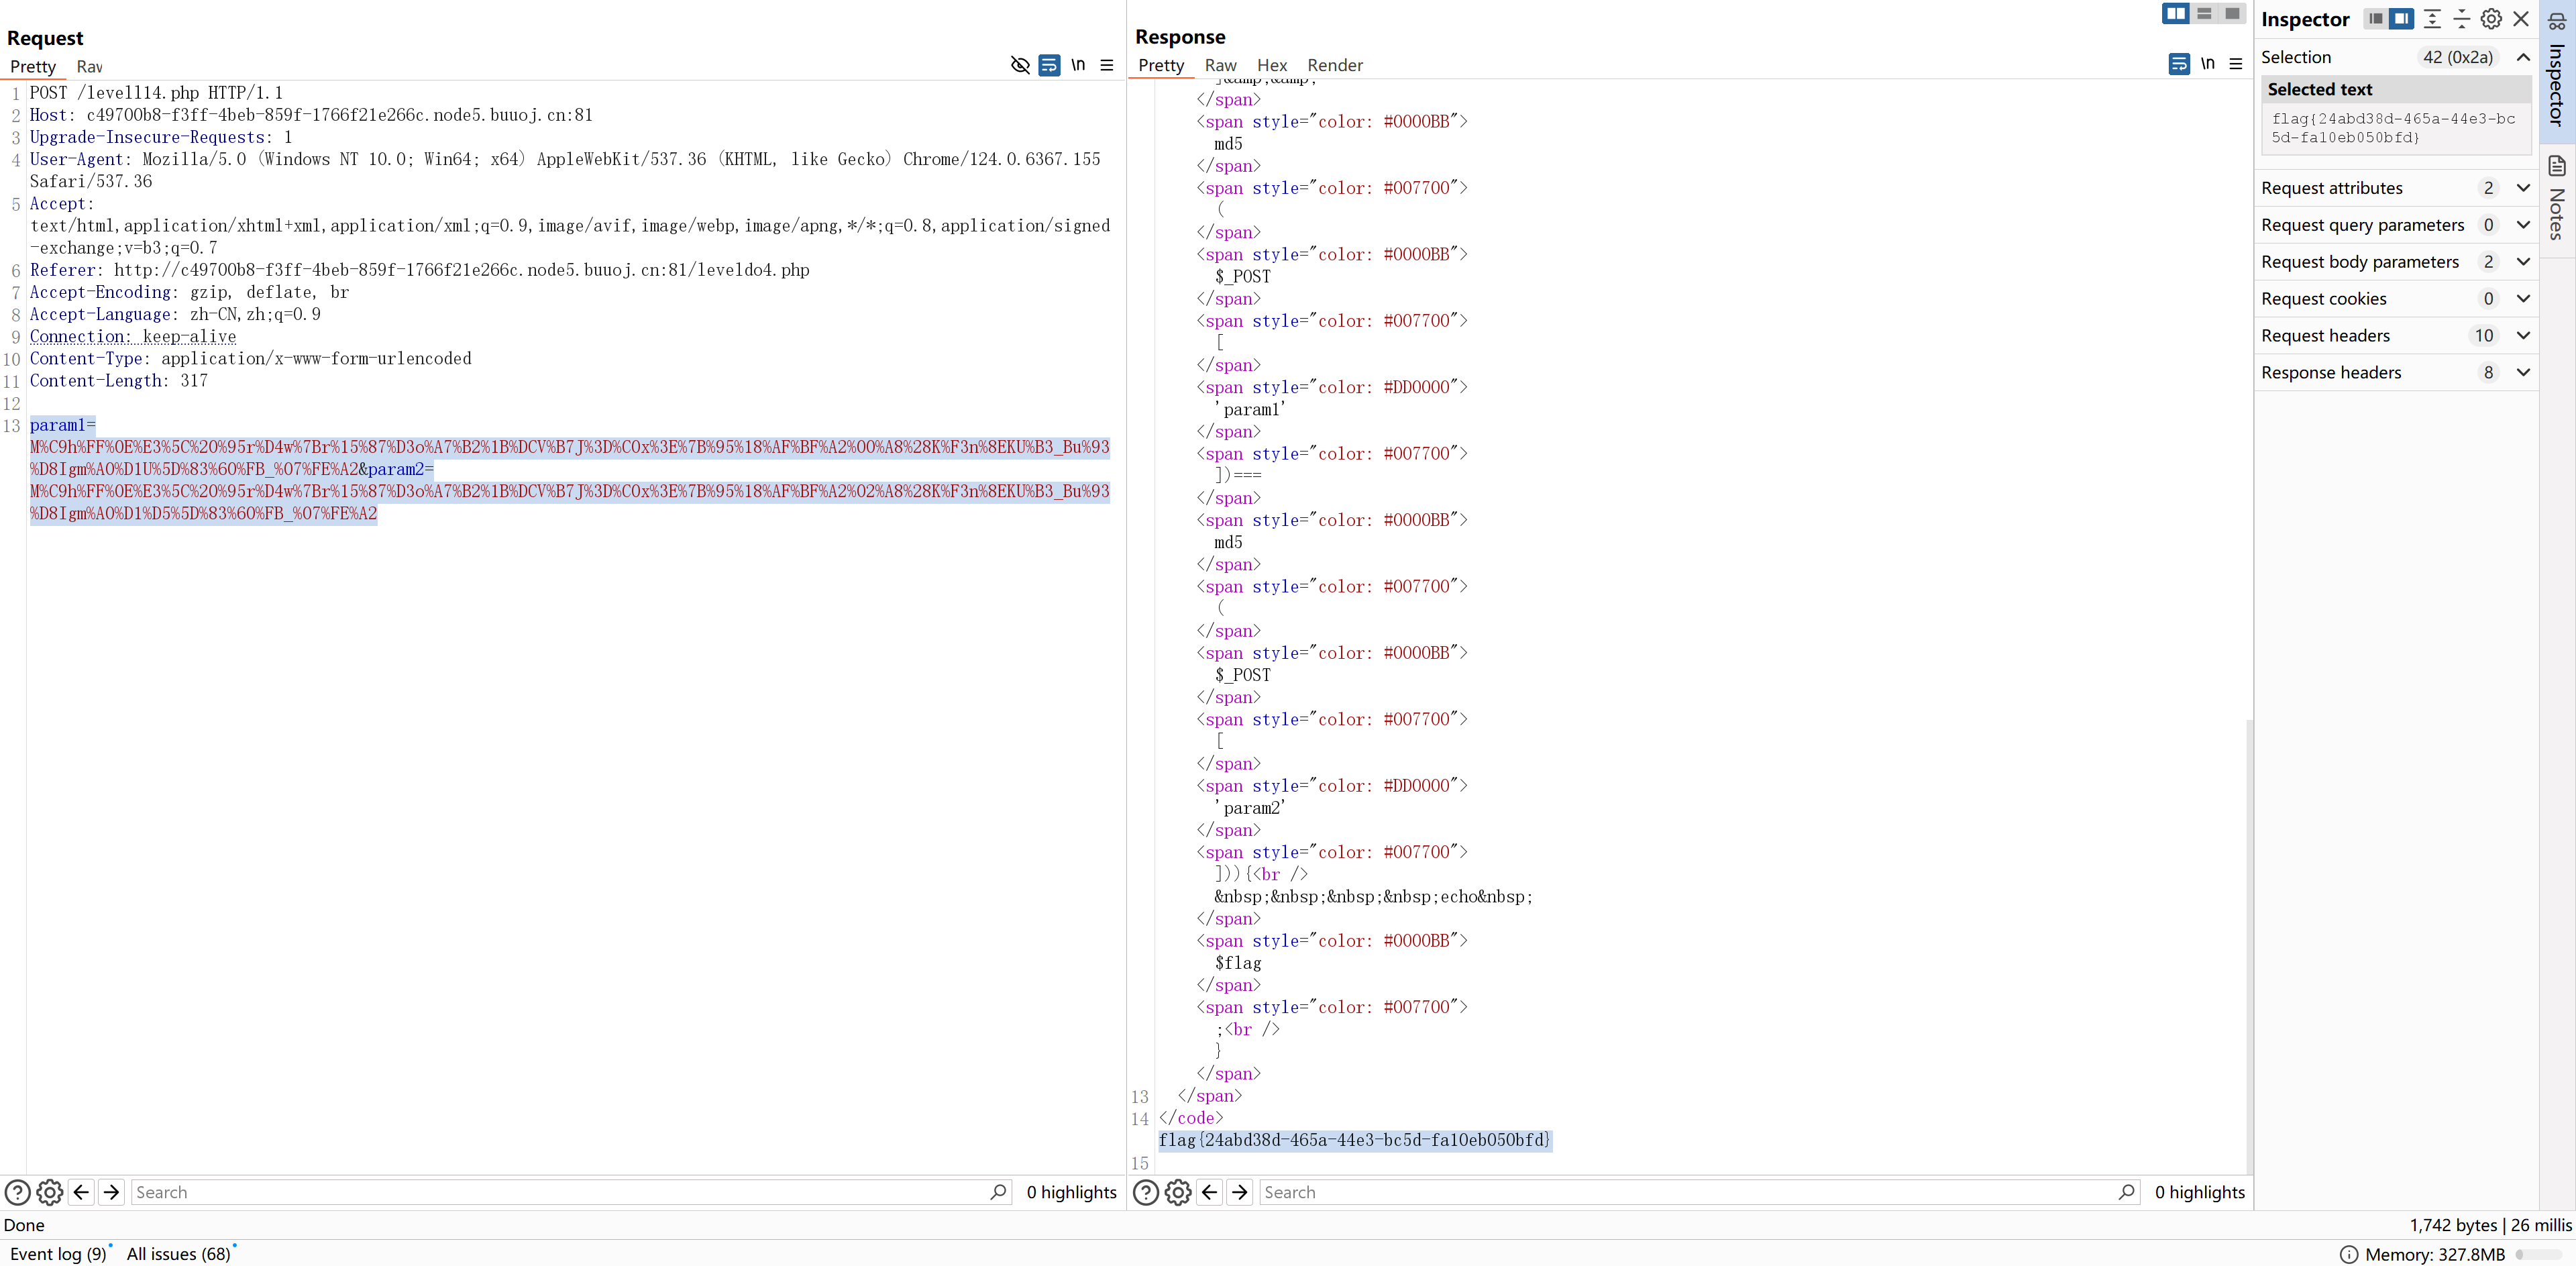Click Response search help question icon

tap(1146, 1192)
